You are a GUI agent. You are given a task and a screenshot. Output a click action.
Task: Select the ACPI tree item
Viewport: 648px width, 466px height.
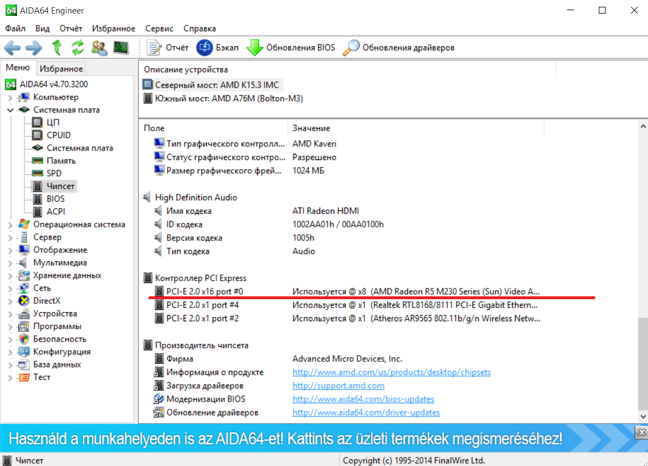point(56,212)
